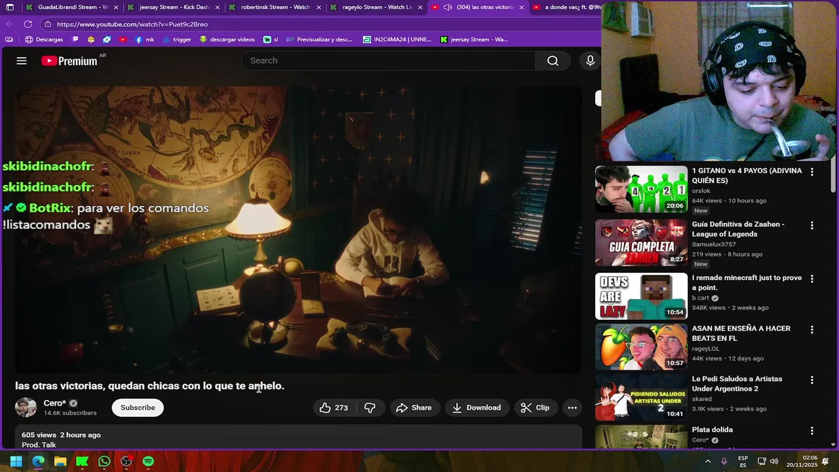Image resolution: width=839 pixels, height=472 pixels.
Task: Close the rageylo Stream tab
Action: click(x=421, y=7)
